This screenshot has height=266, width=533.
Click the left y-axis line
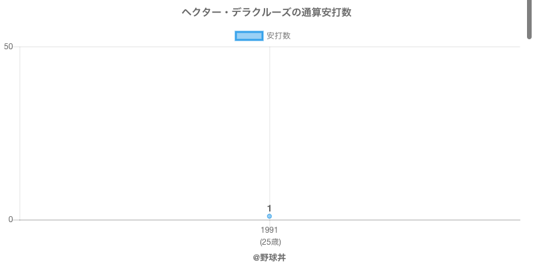coord(20,133)
